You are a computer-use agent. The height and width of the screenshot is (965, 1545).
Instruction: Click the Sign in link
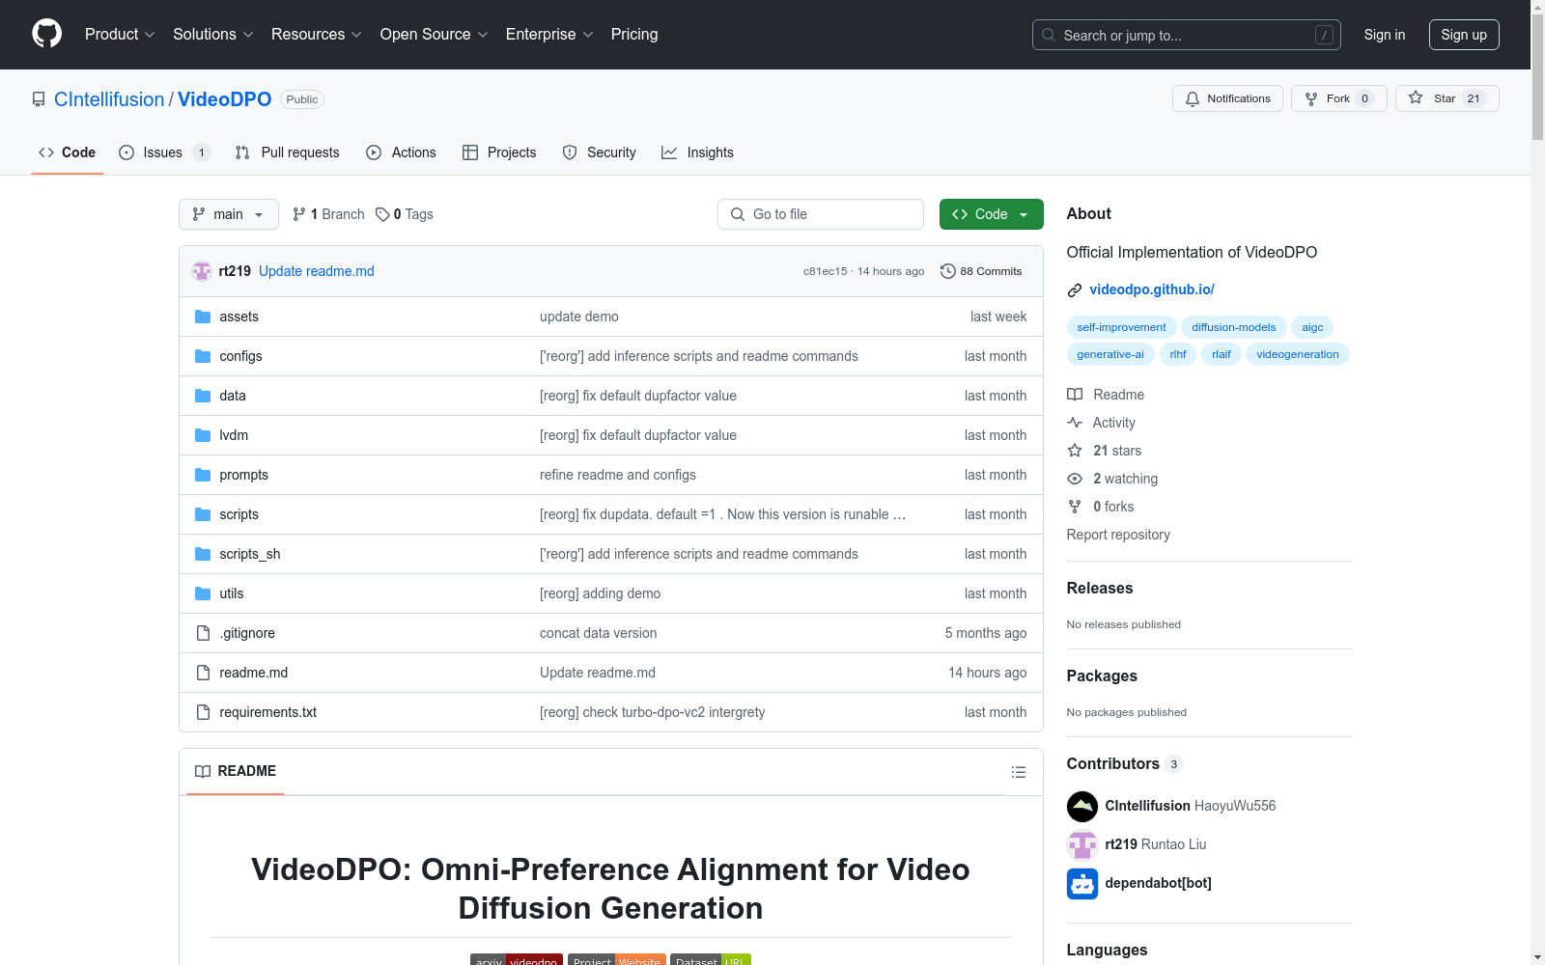(1385, 35)
